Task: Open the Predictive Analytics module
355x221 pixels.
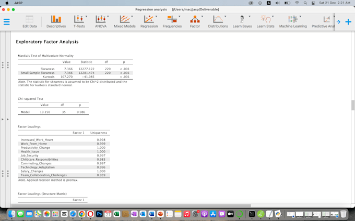Action: [323, 22]
